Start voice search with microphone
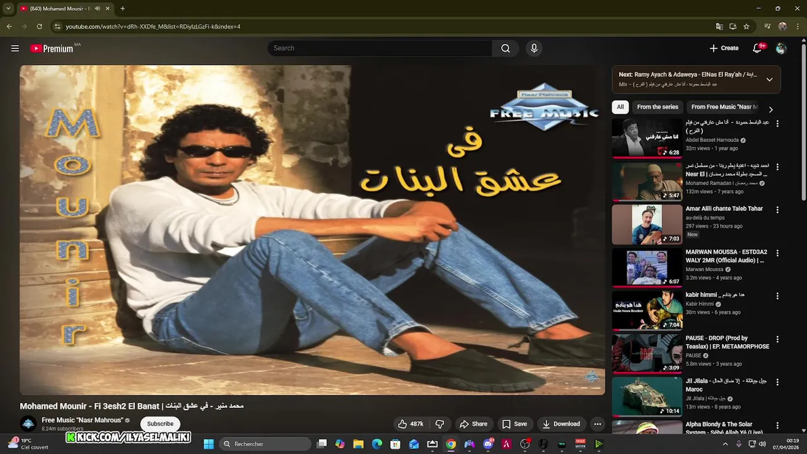Screen dimensions: 807x454 534,48
